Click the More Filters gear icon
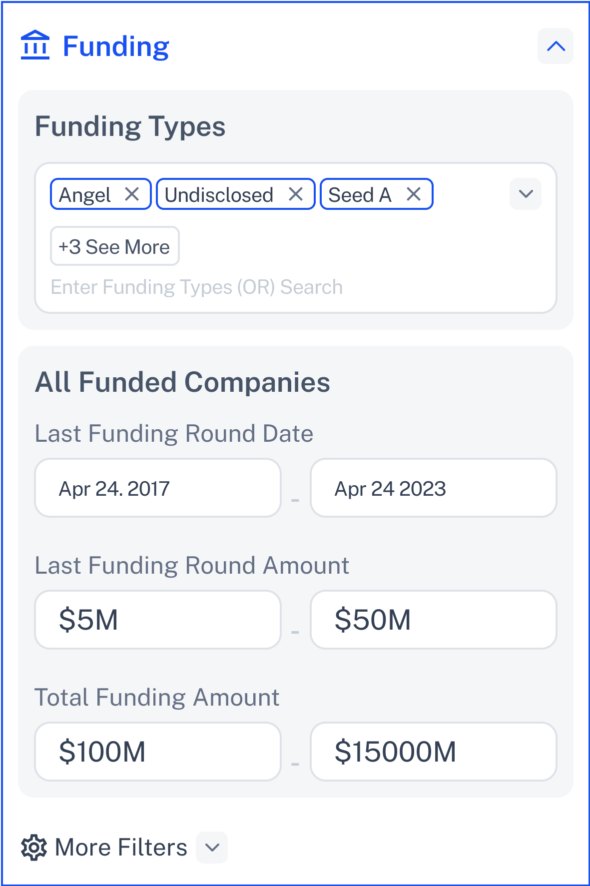Screen dimensions: 590x886 click(x=34, y=848)
